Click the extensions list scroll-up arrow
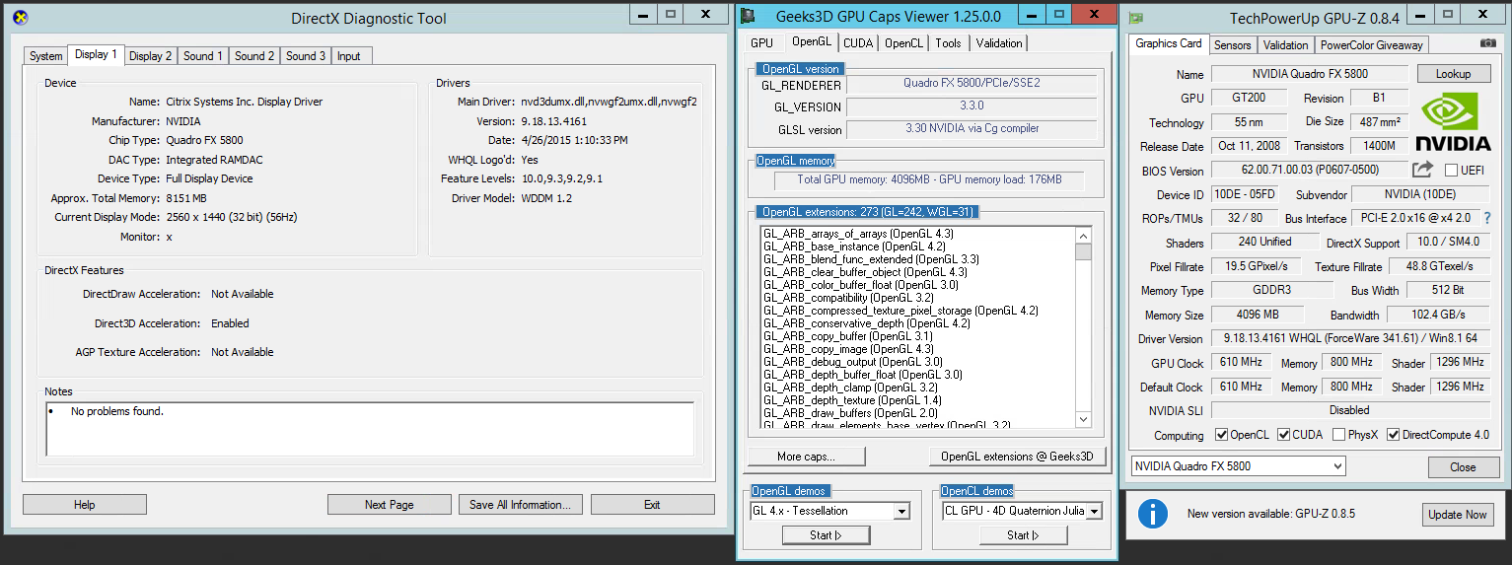This screenshot has height=565, width=1512. click(1084, 235)
